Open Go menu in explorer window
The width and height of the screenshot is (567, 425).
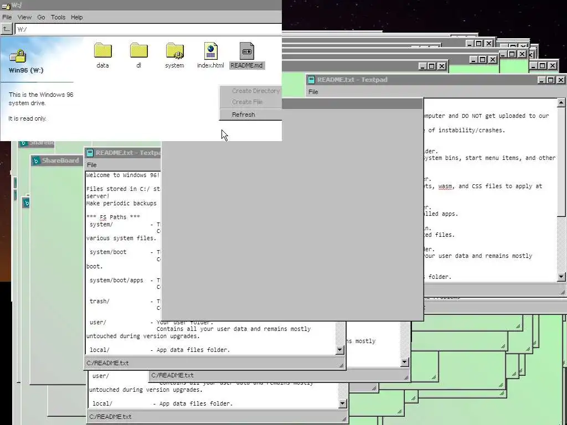coord(41,17)
